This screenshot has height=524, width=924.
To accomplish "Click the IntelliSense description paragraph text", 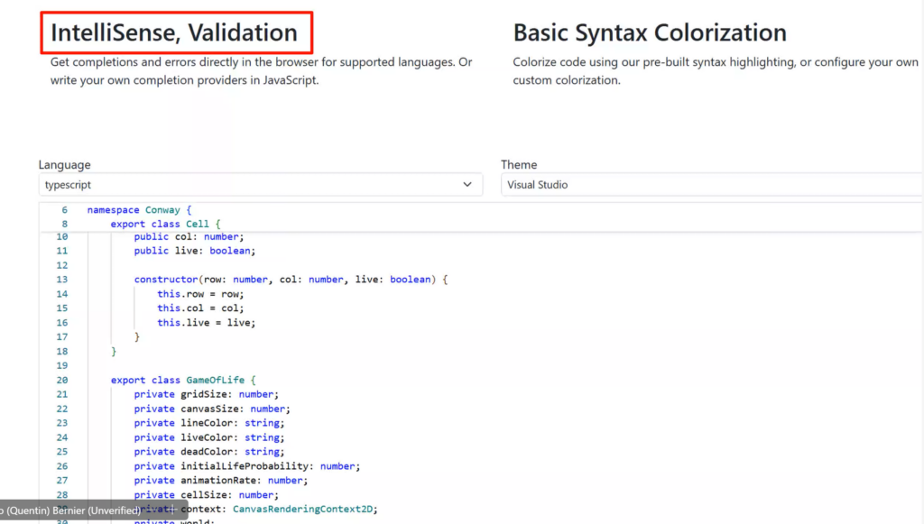I will point(261,71).
